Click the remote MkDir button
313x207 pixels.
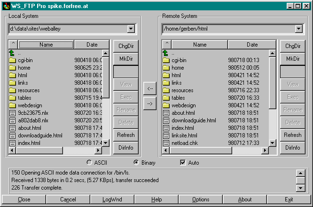click(292, 59)
